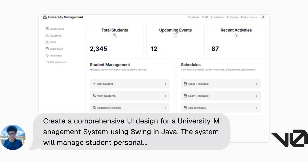Click the JP user avatar

(262, 17)
